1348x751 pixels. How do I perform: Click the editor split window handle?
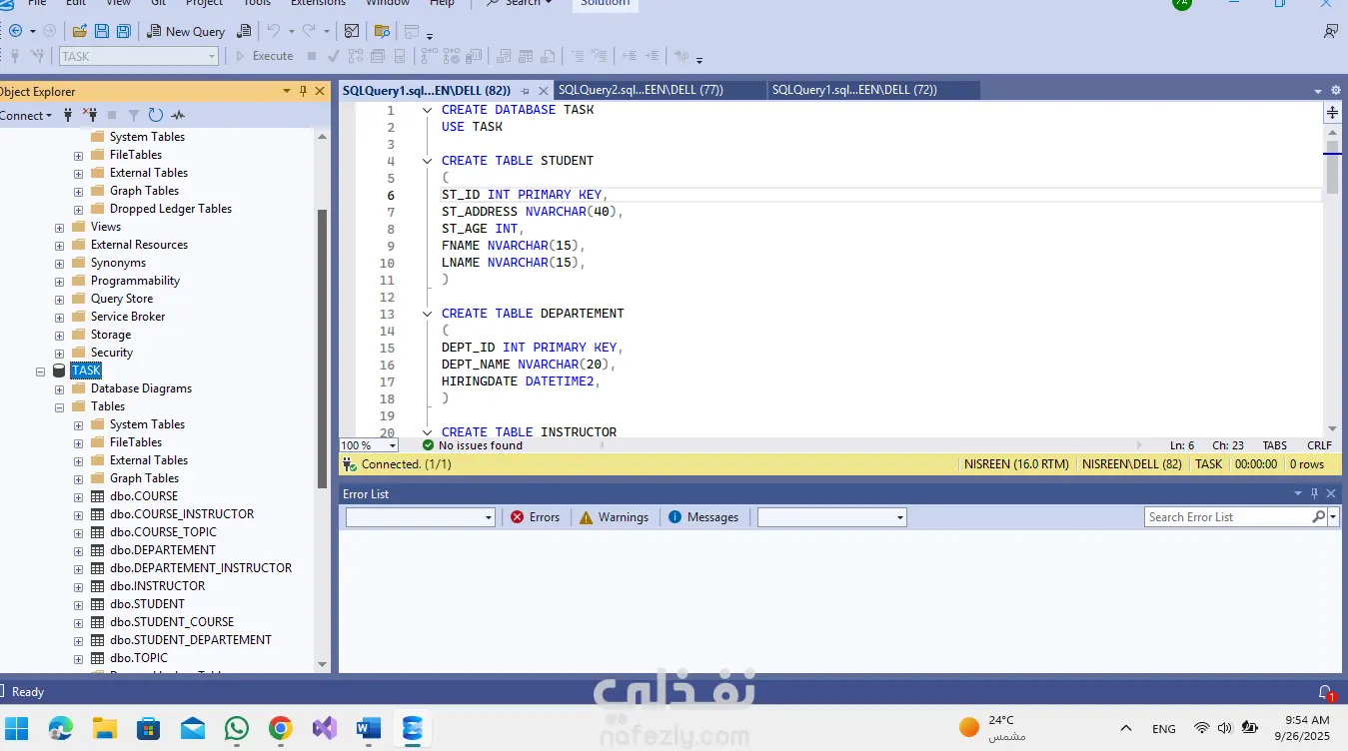point(1332,113)
